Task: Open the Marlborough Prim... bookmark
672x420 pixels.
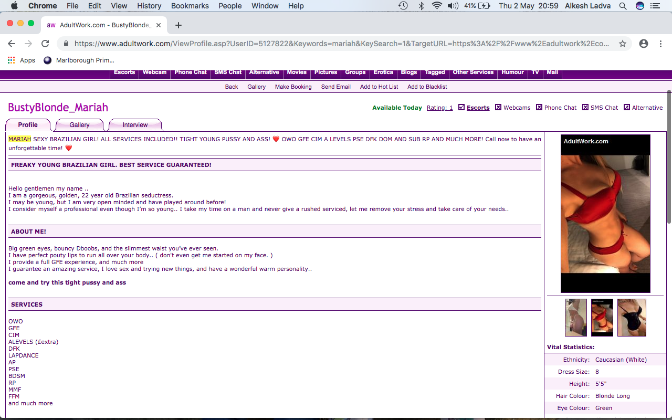Action: tap(79, 60)
